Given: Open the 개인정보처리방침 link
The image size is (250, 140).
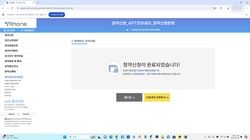Looking at the screenshot, I should pyautogui.click(x=13, y=77).
